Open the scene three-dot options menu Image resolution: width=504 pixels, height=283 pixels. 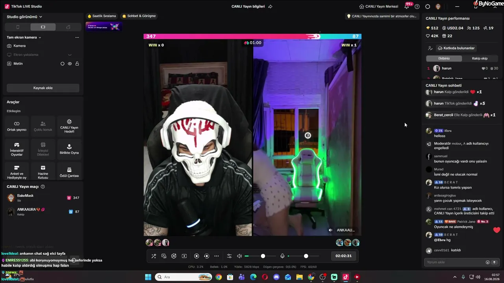77,37
